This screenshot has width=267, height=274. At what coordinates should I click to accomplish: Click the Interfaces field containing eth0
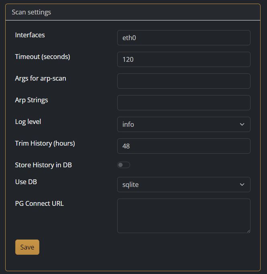tap(183, 38)
